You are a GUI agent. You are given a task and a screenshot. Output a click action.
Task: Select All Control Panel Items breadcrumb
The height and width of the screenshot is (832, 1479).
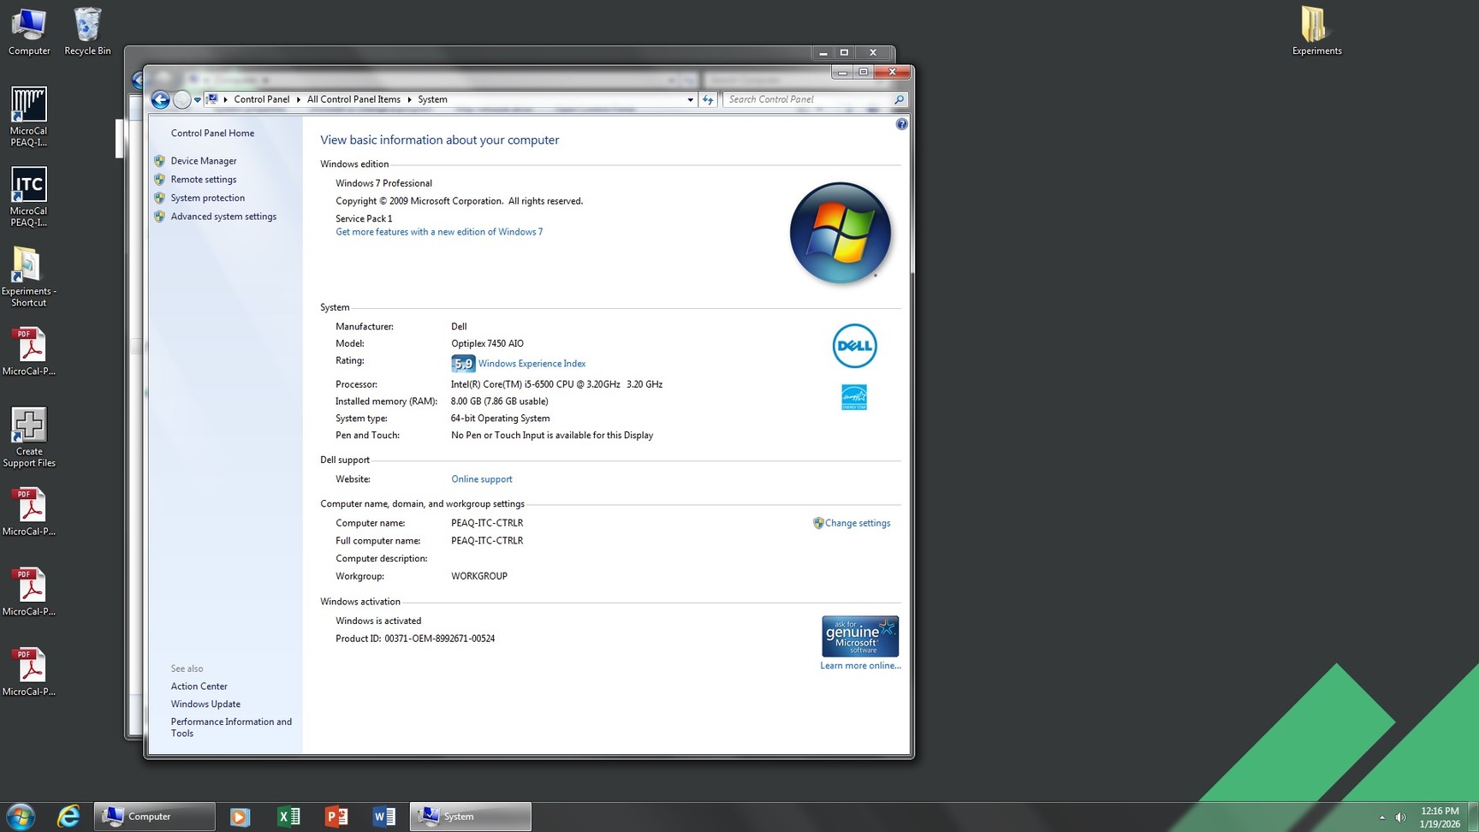pyautogui.click(x=353, y=99)
